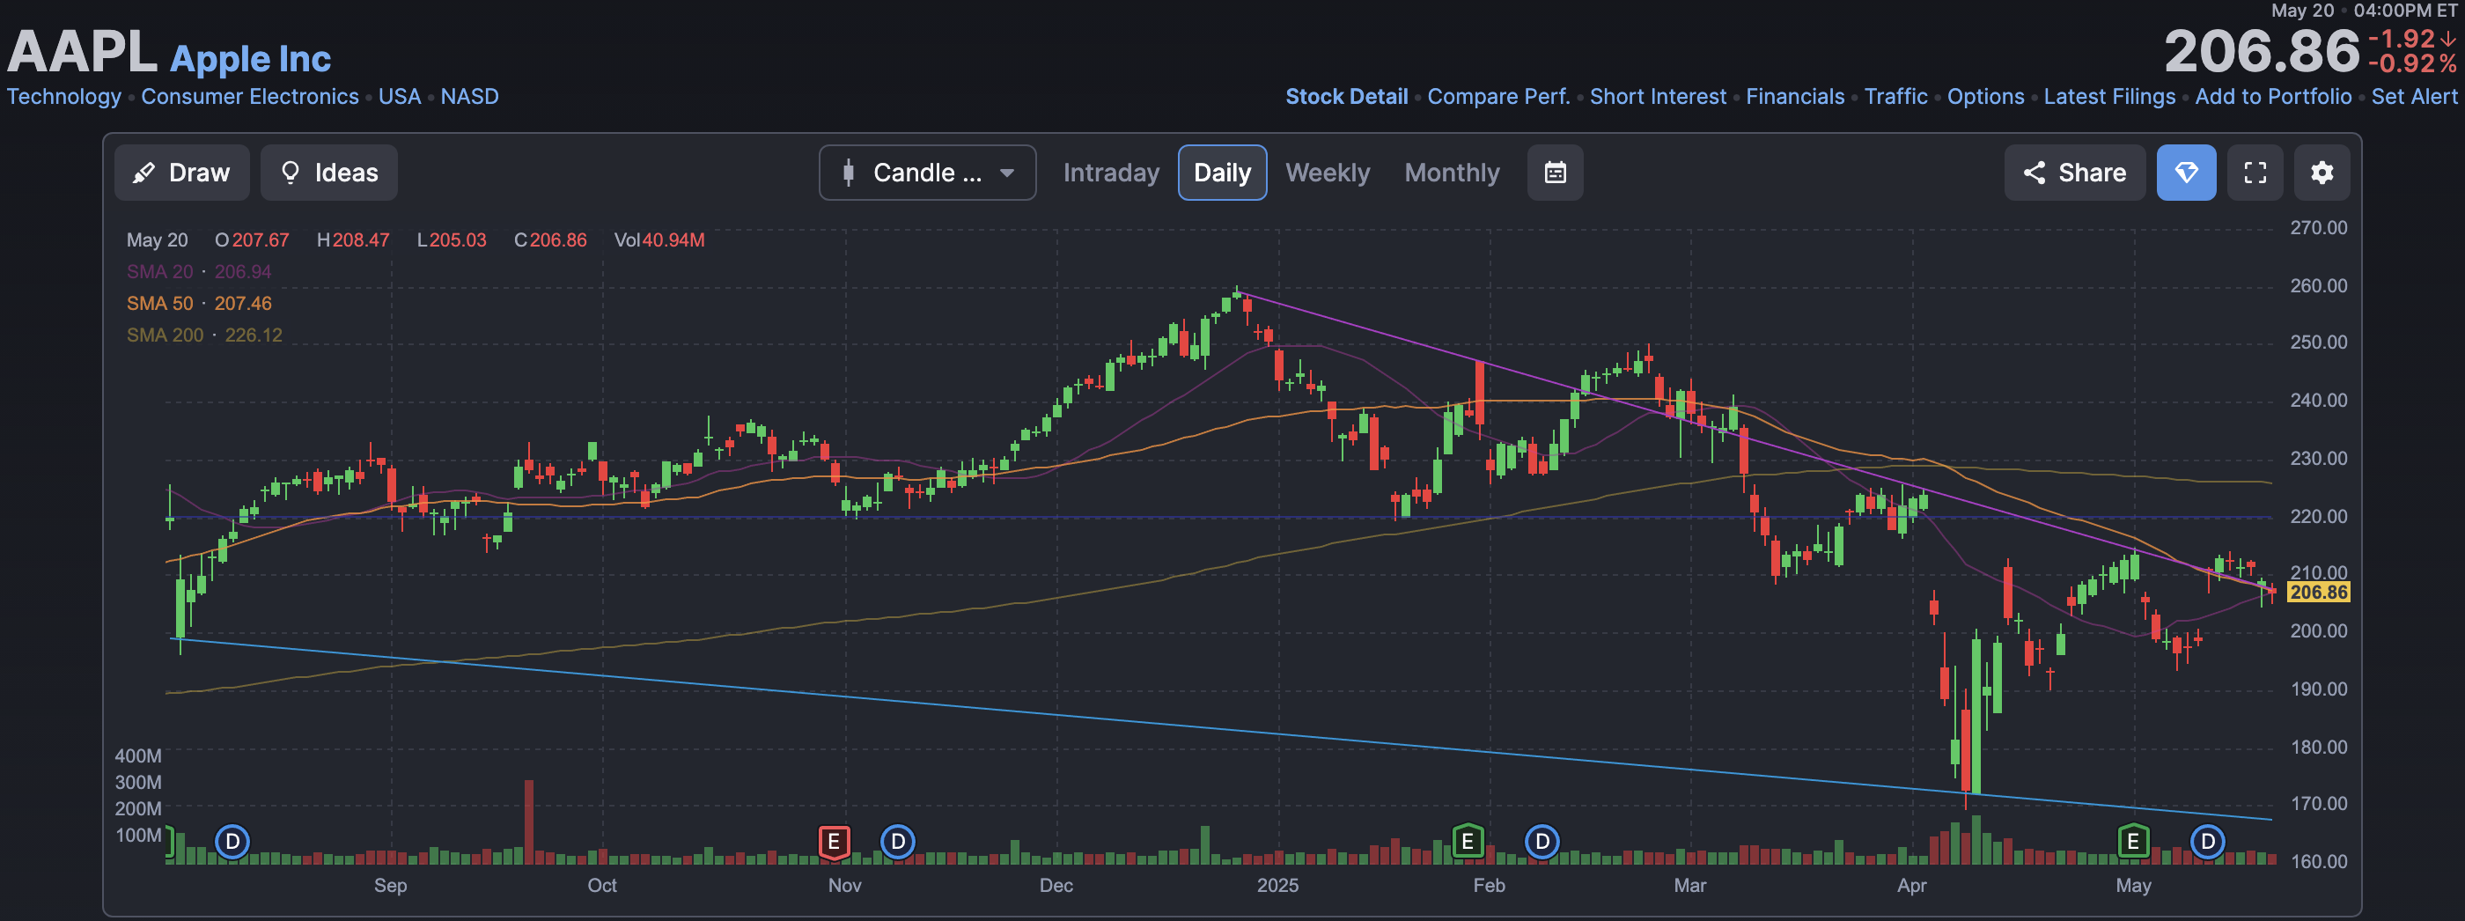Switch to Weekly timeframe
The width and height of the screenshot is (2465, 921).
pos(1328,173)
